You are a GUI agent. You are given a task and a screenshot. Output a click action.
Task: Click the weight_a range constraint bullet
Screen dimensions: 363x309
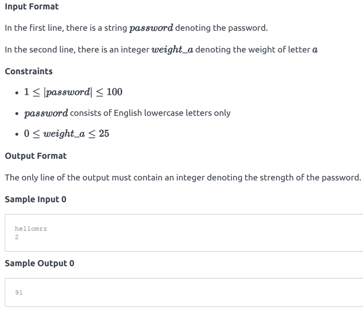click(x=66, y=134)
